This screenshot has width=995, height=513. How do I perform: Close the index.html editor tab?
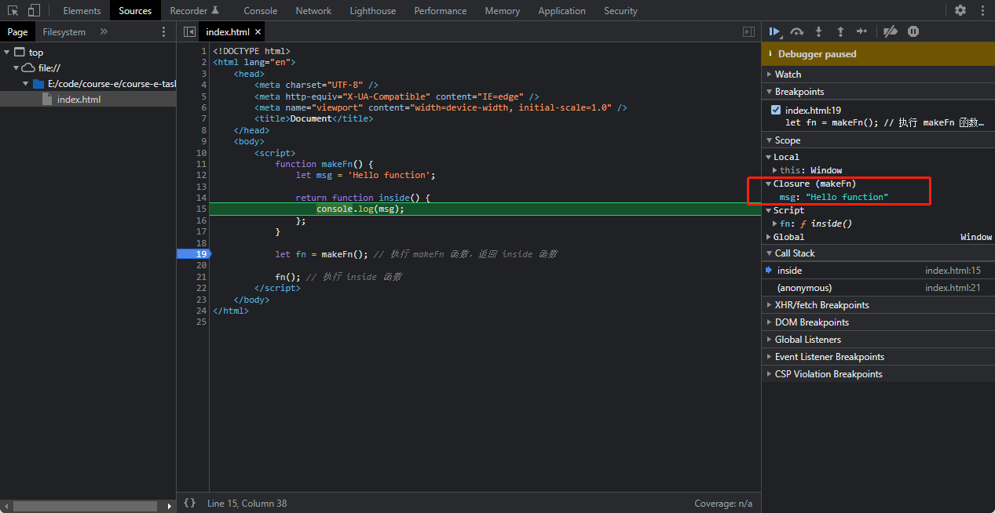pyautogui.click(x=258, y=32)
